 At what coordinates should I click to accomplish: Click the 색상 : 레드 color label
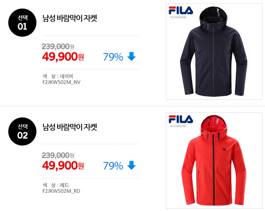point(56,185)
